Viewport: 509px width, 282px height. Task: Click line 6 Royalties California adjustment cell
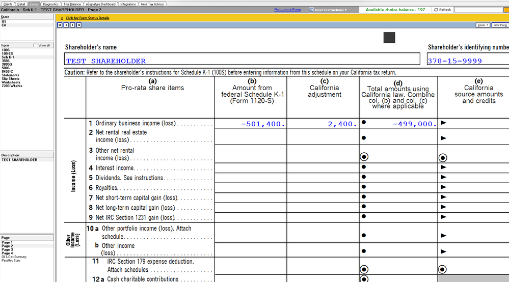click(323, 188)
